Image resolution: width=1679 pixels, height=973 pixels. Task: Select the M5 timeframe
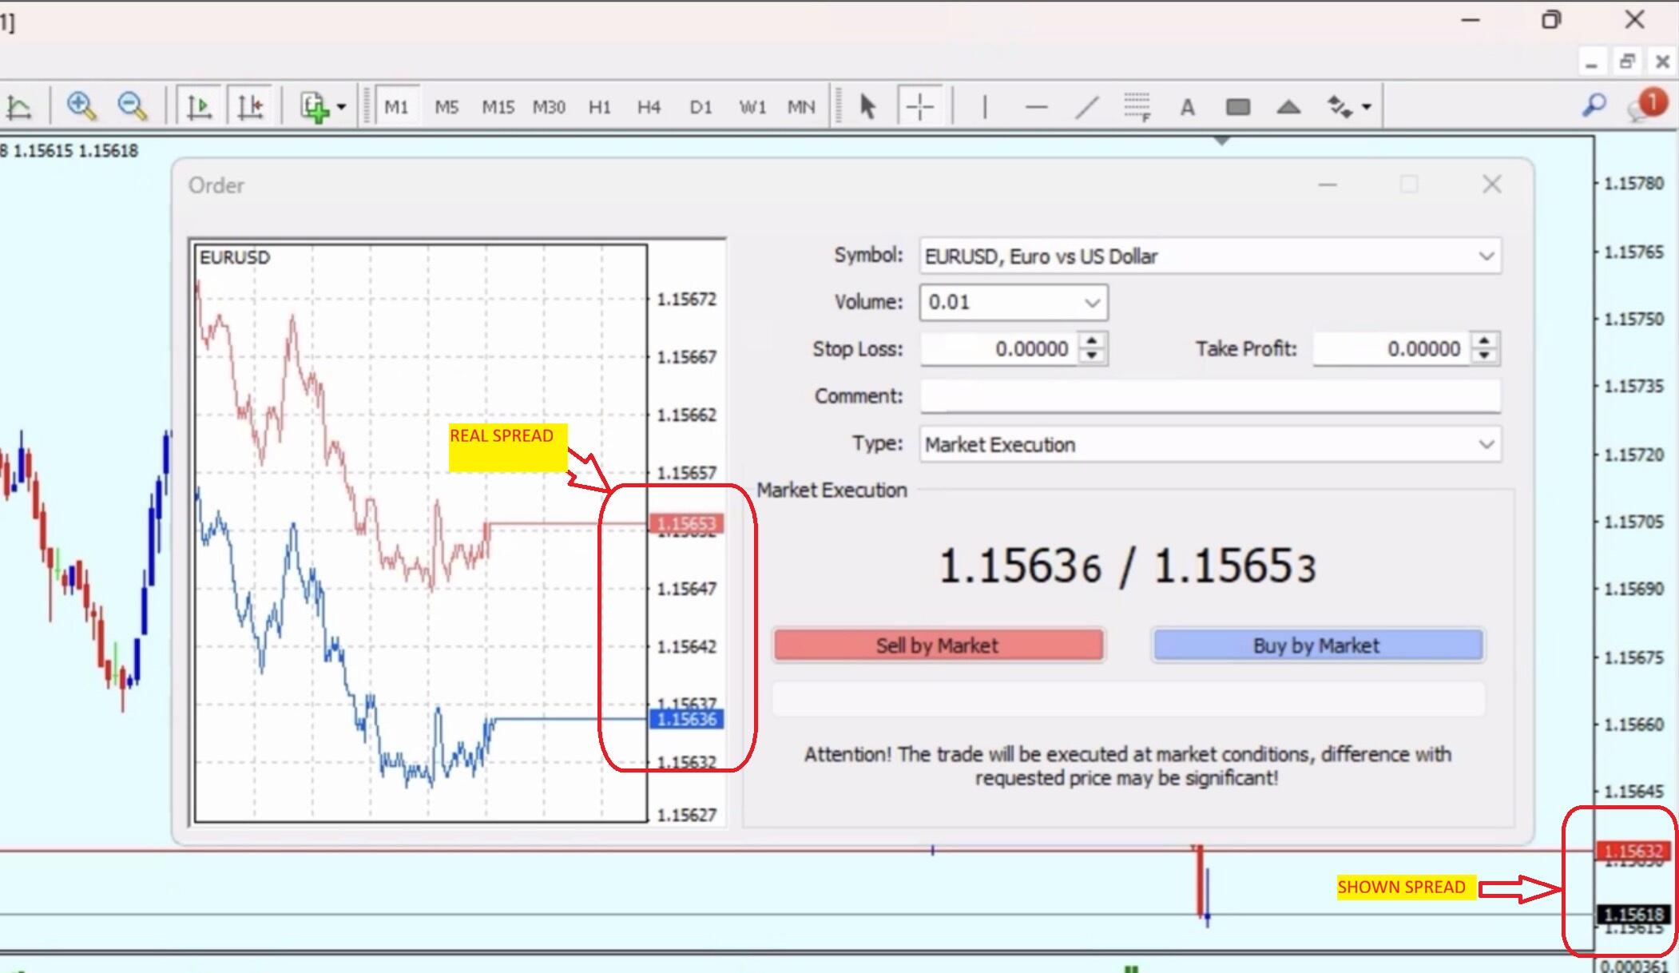(447, 107)
